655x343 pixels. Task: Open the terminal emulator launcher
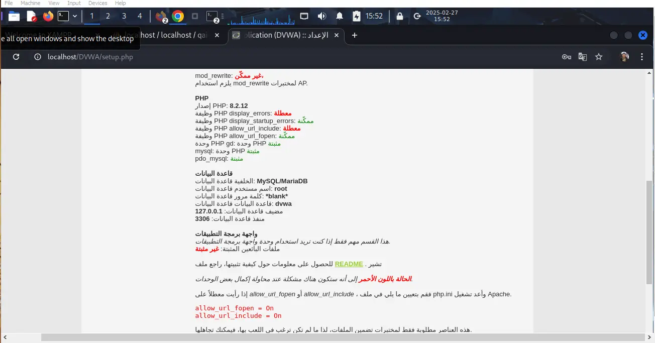click(63, 16)
